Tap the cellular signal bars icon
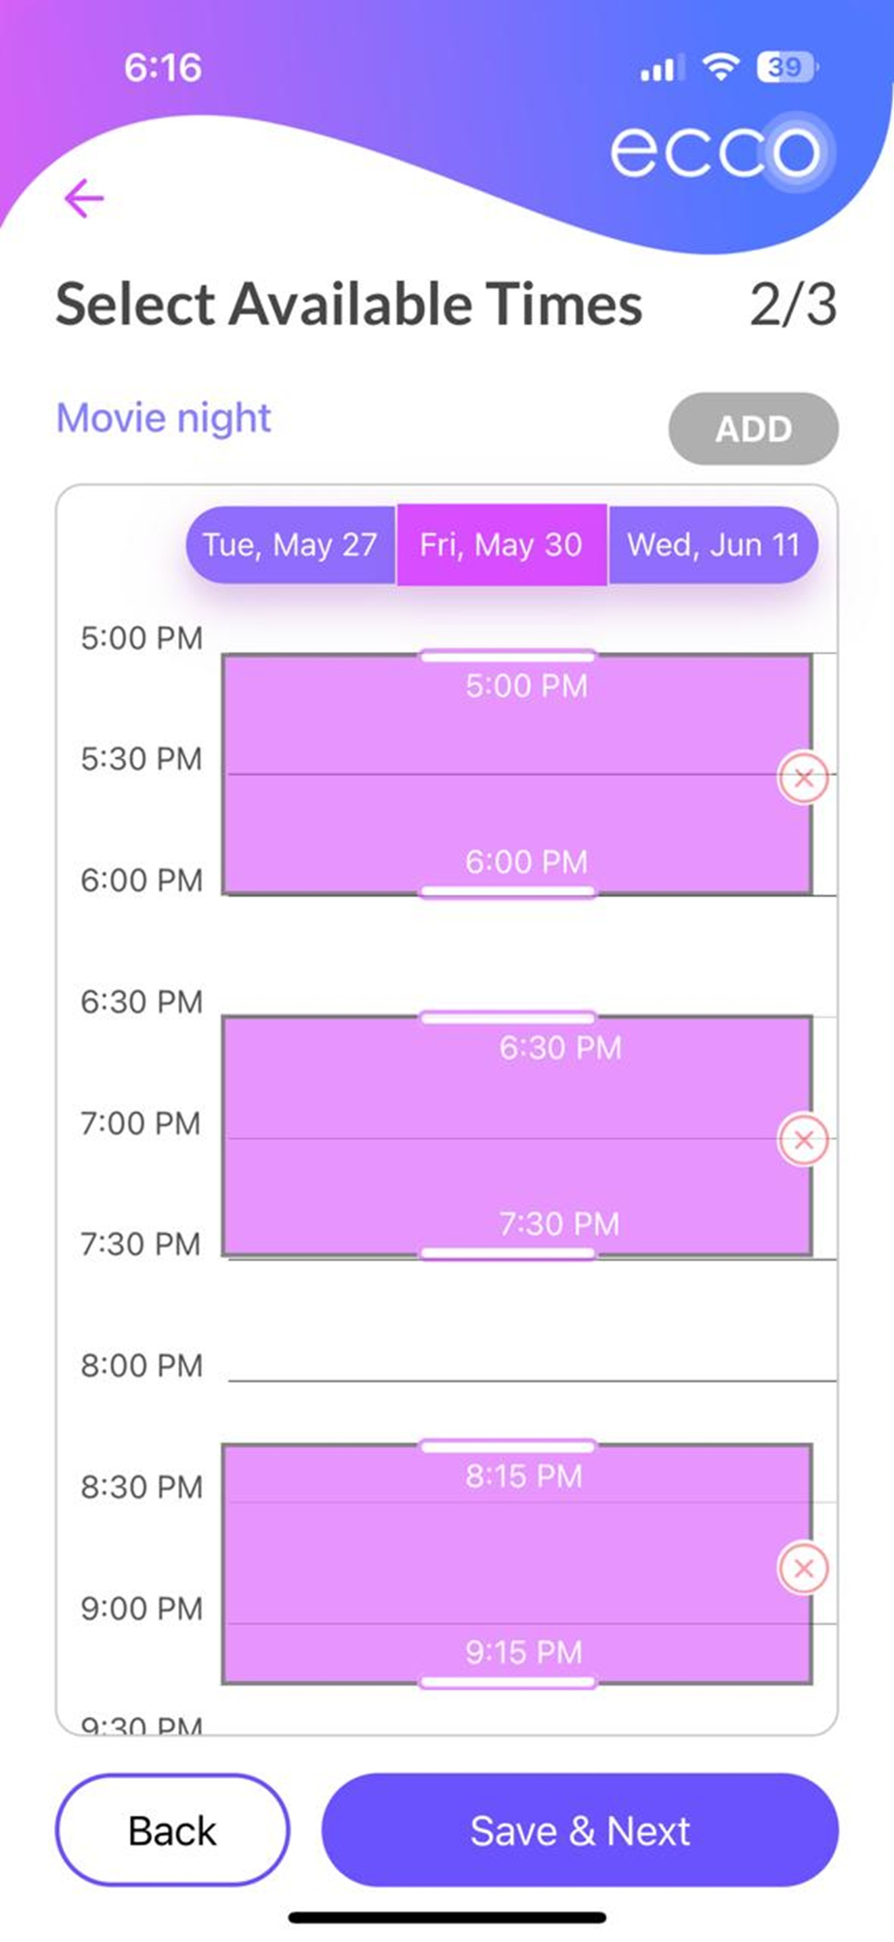This screenshot has height=1942, width=894. [x=662, y=68]
